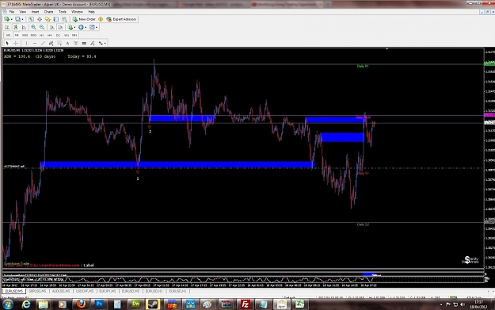Image resolution: width=495 pixels, height=310 pixels.
Task: Select the text label tool
Action: point(76,43)
